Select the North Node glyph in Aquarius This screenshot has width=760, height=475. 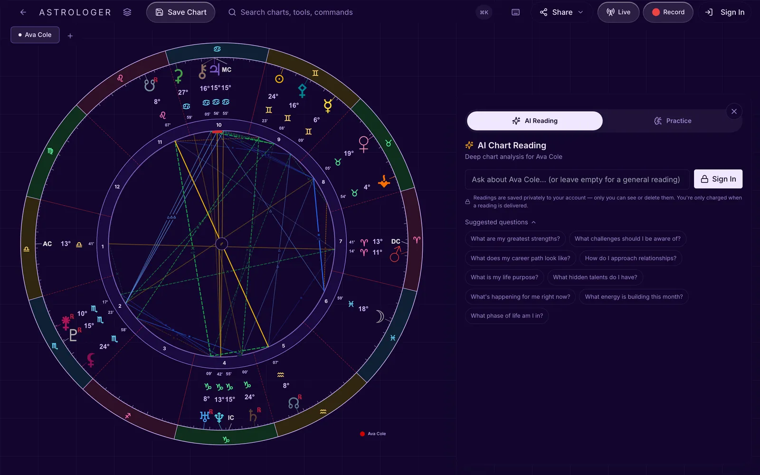[x=294, y=403]
